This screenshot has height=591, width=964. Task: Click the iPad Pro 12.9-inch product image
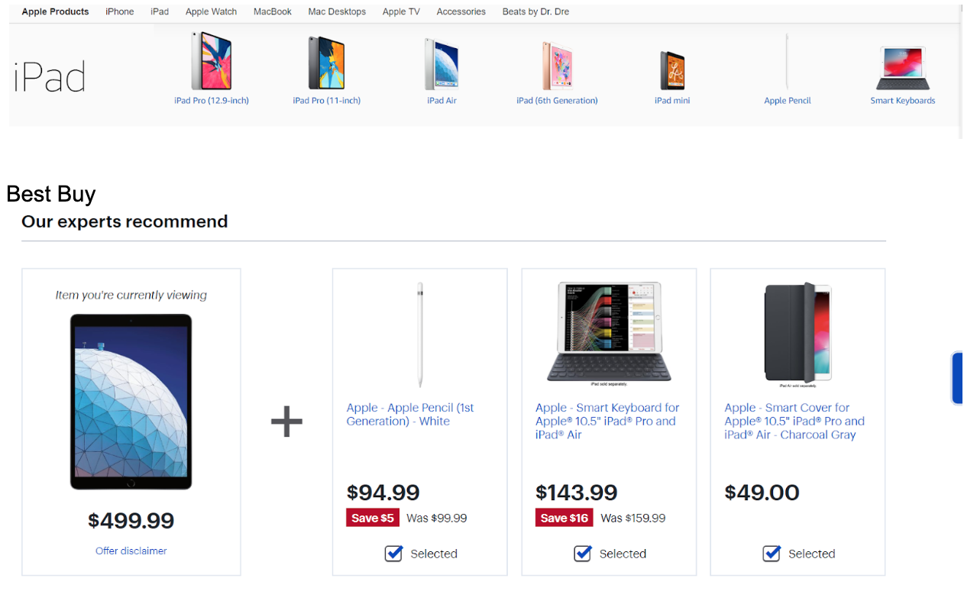[212, 61]
